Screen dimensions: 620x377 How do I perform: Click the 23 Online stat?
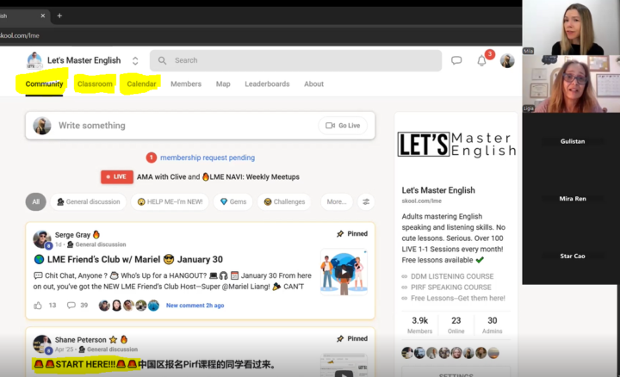(456, 324)
